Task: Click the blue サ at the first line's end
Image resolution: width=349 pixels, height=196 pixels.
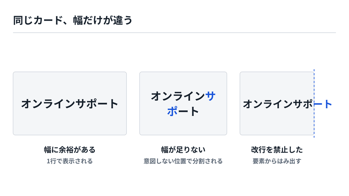Action: click(210, 96)
